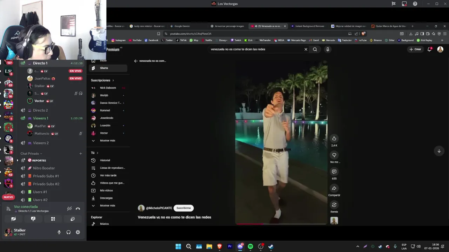Viewport: 449px width, 252px height.
Task: Open Spotify from the taskbar
Action: coord(250,246)
